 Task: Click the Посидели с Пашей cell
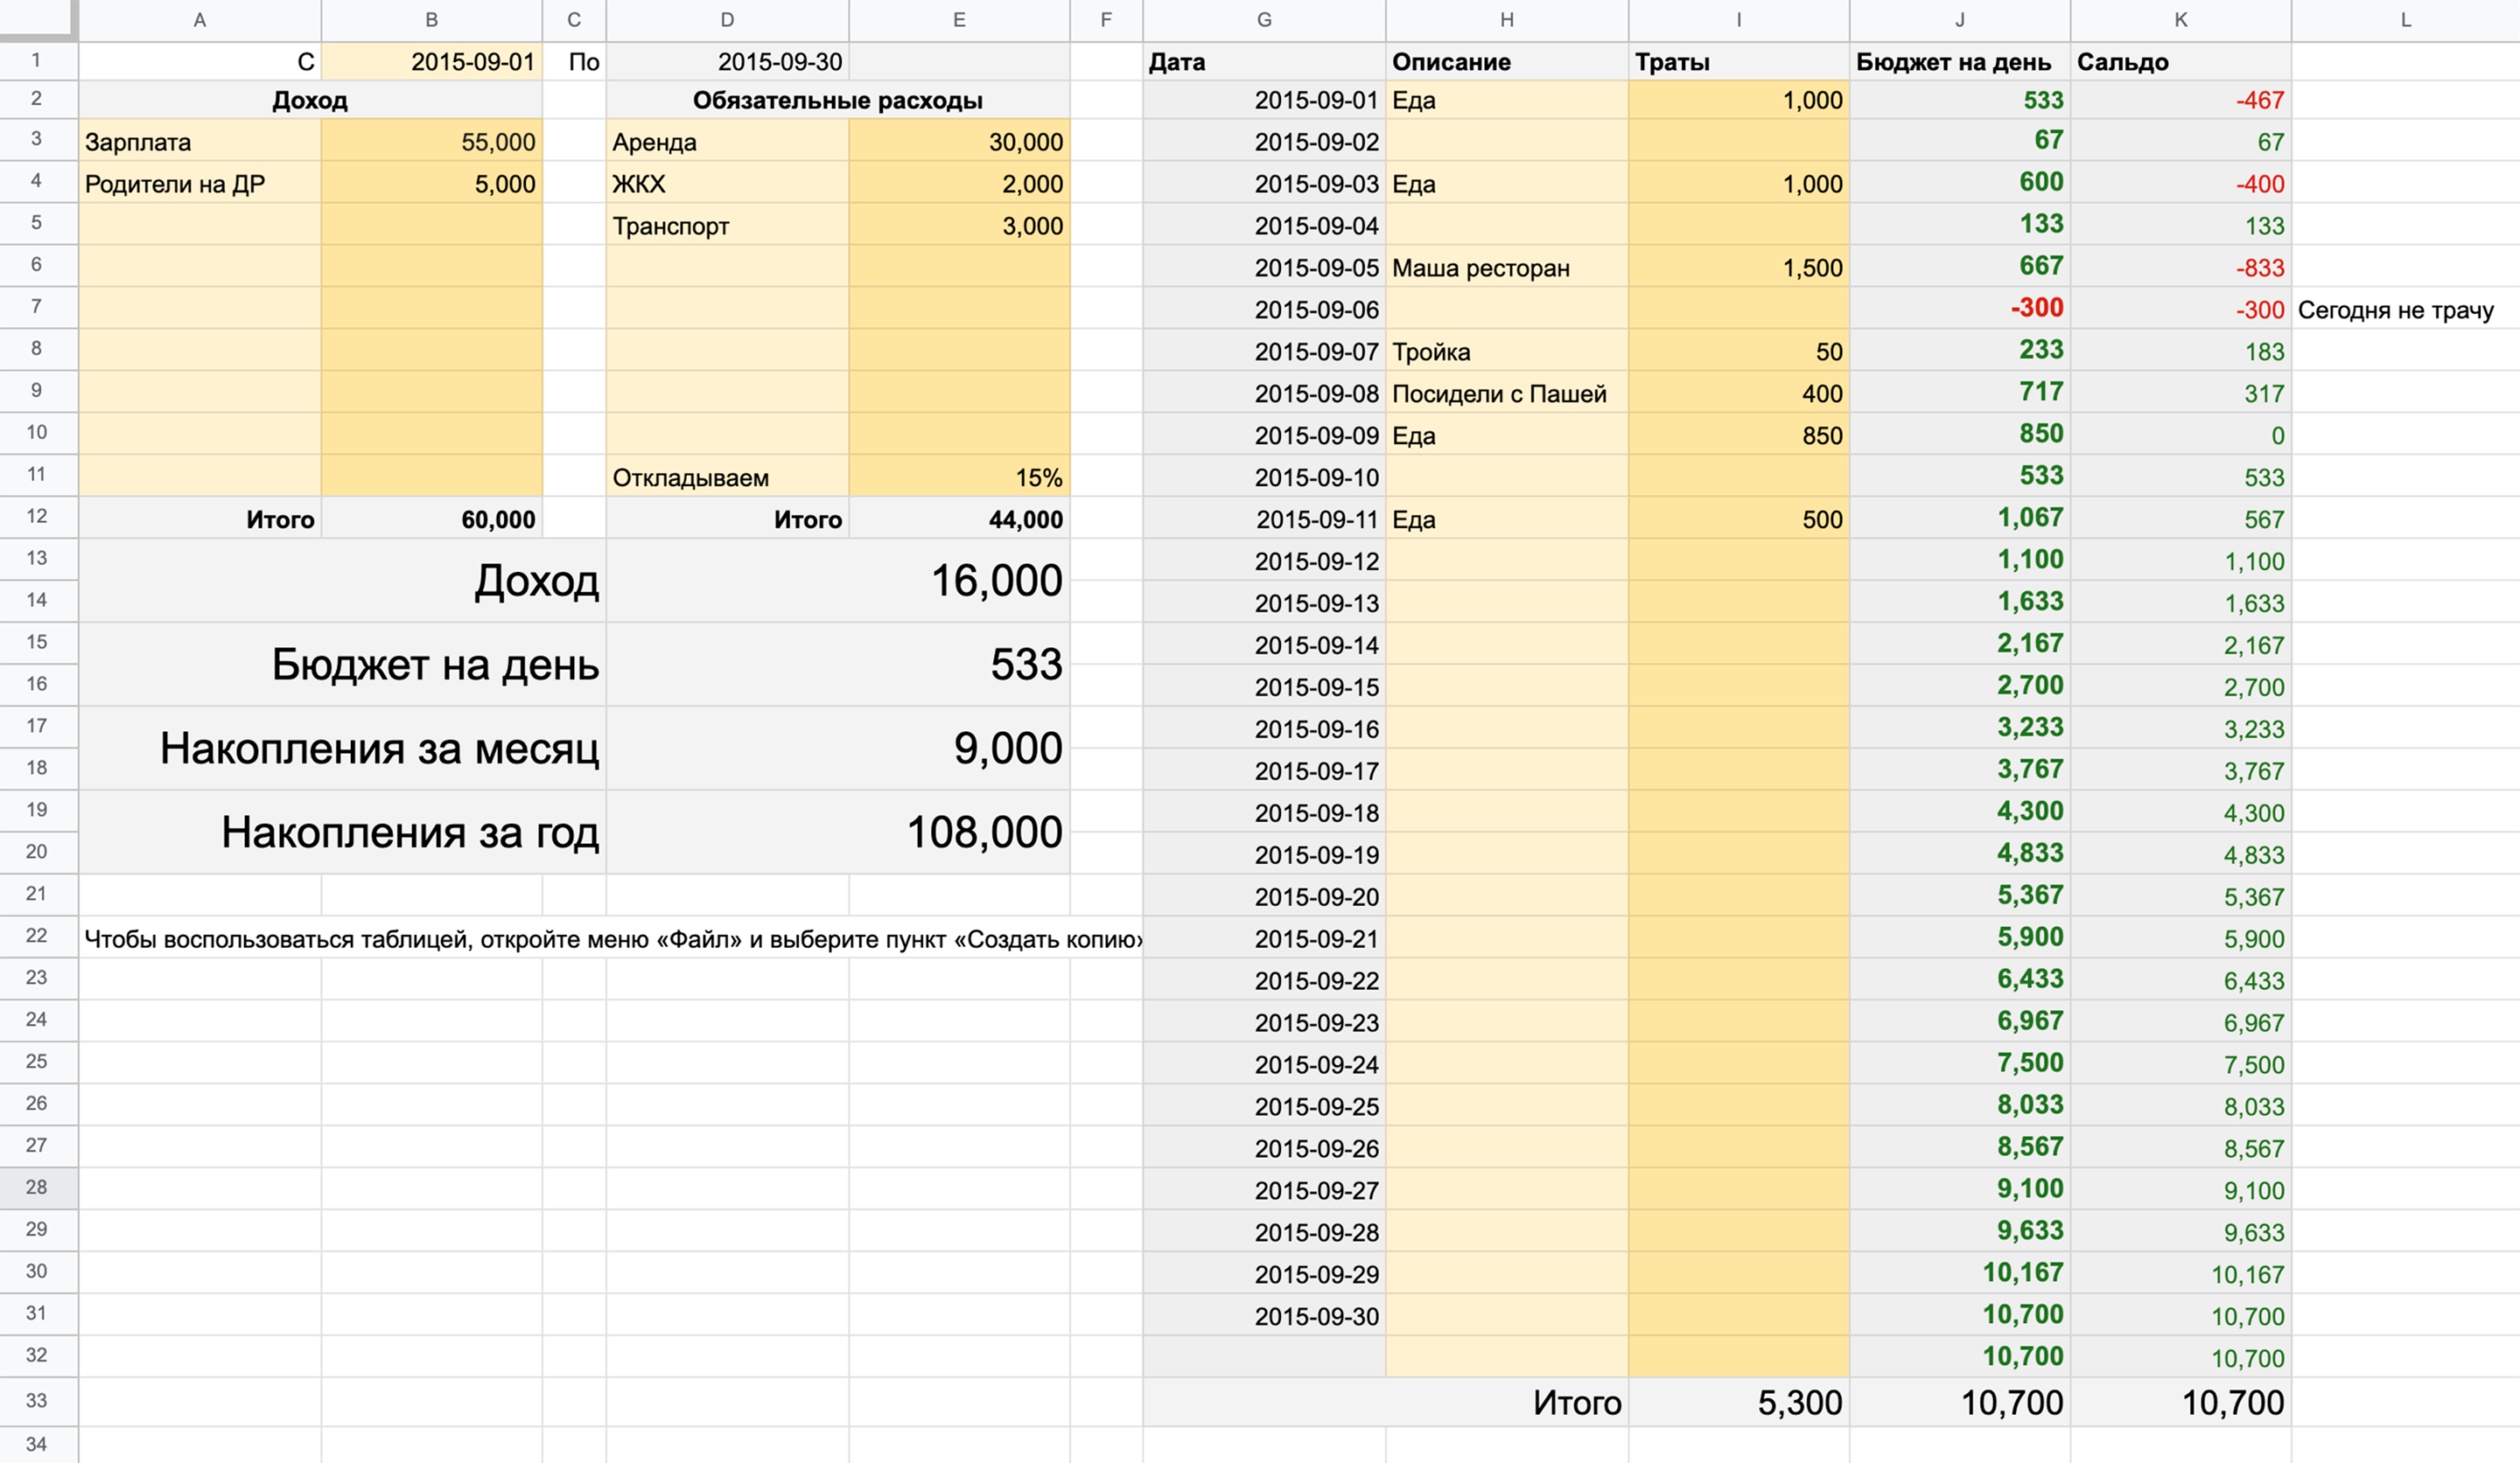tap(1507, 394)
